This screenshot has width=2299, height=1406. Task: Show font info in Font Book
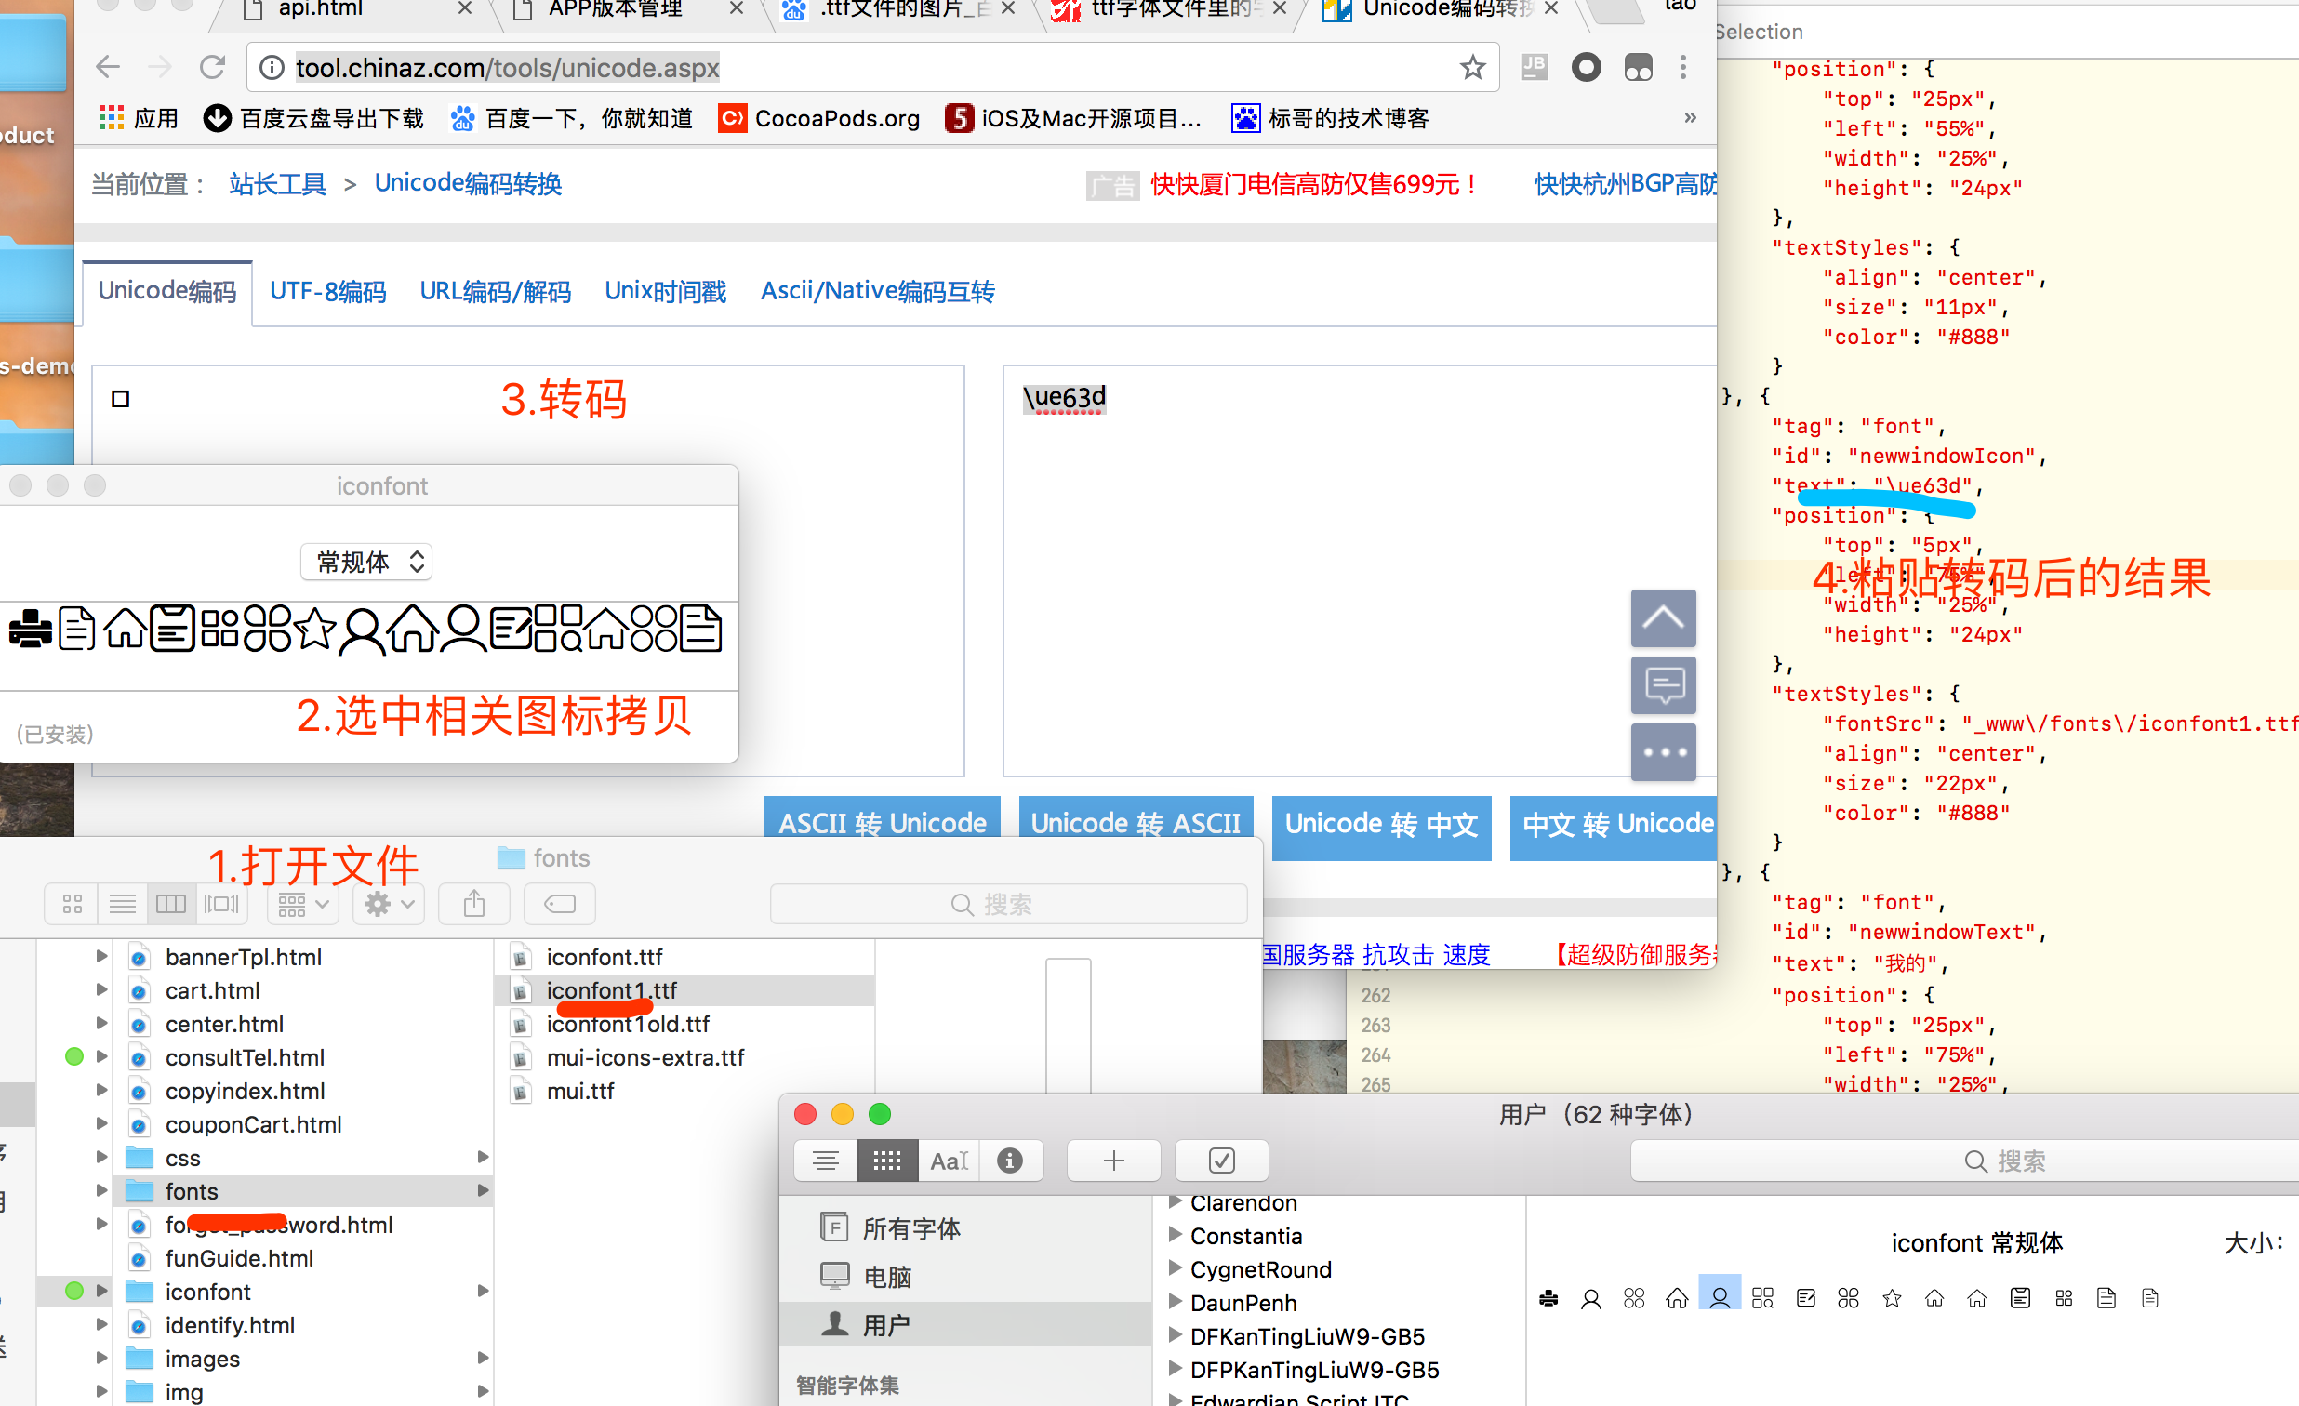tap(1011, 1161)
